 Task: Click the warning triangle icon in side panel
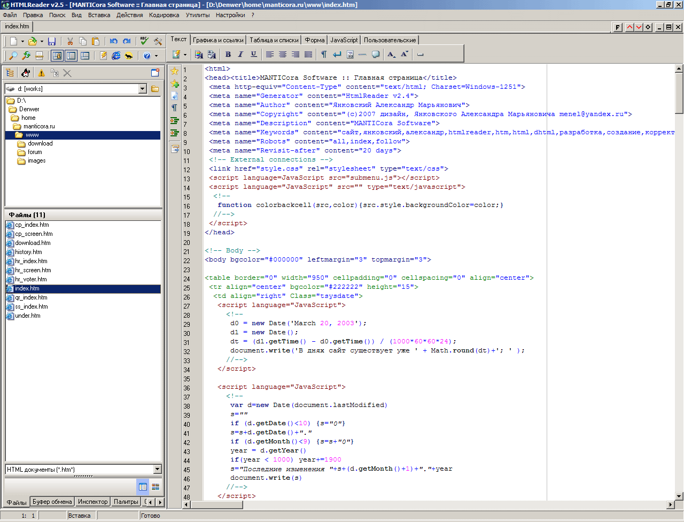[x=41, y=73]
